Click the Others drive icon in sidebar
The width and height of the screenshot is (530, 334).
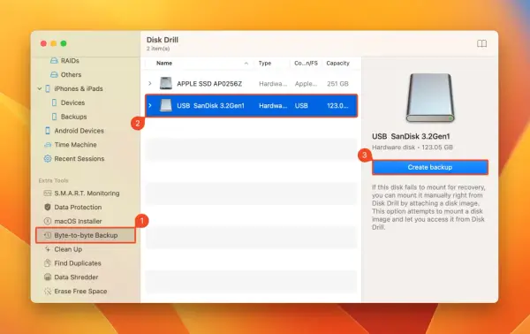(54, 75)
